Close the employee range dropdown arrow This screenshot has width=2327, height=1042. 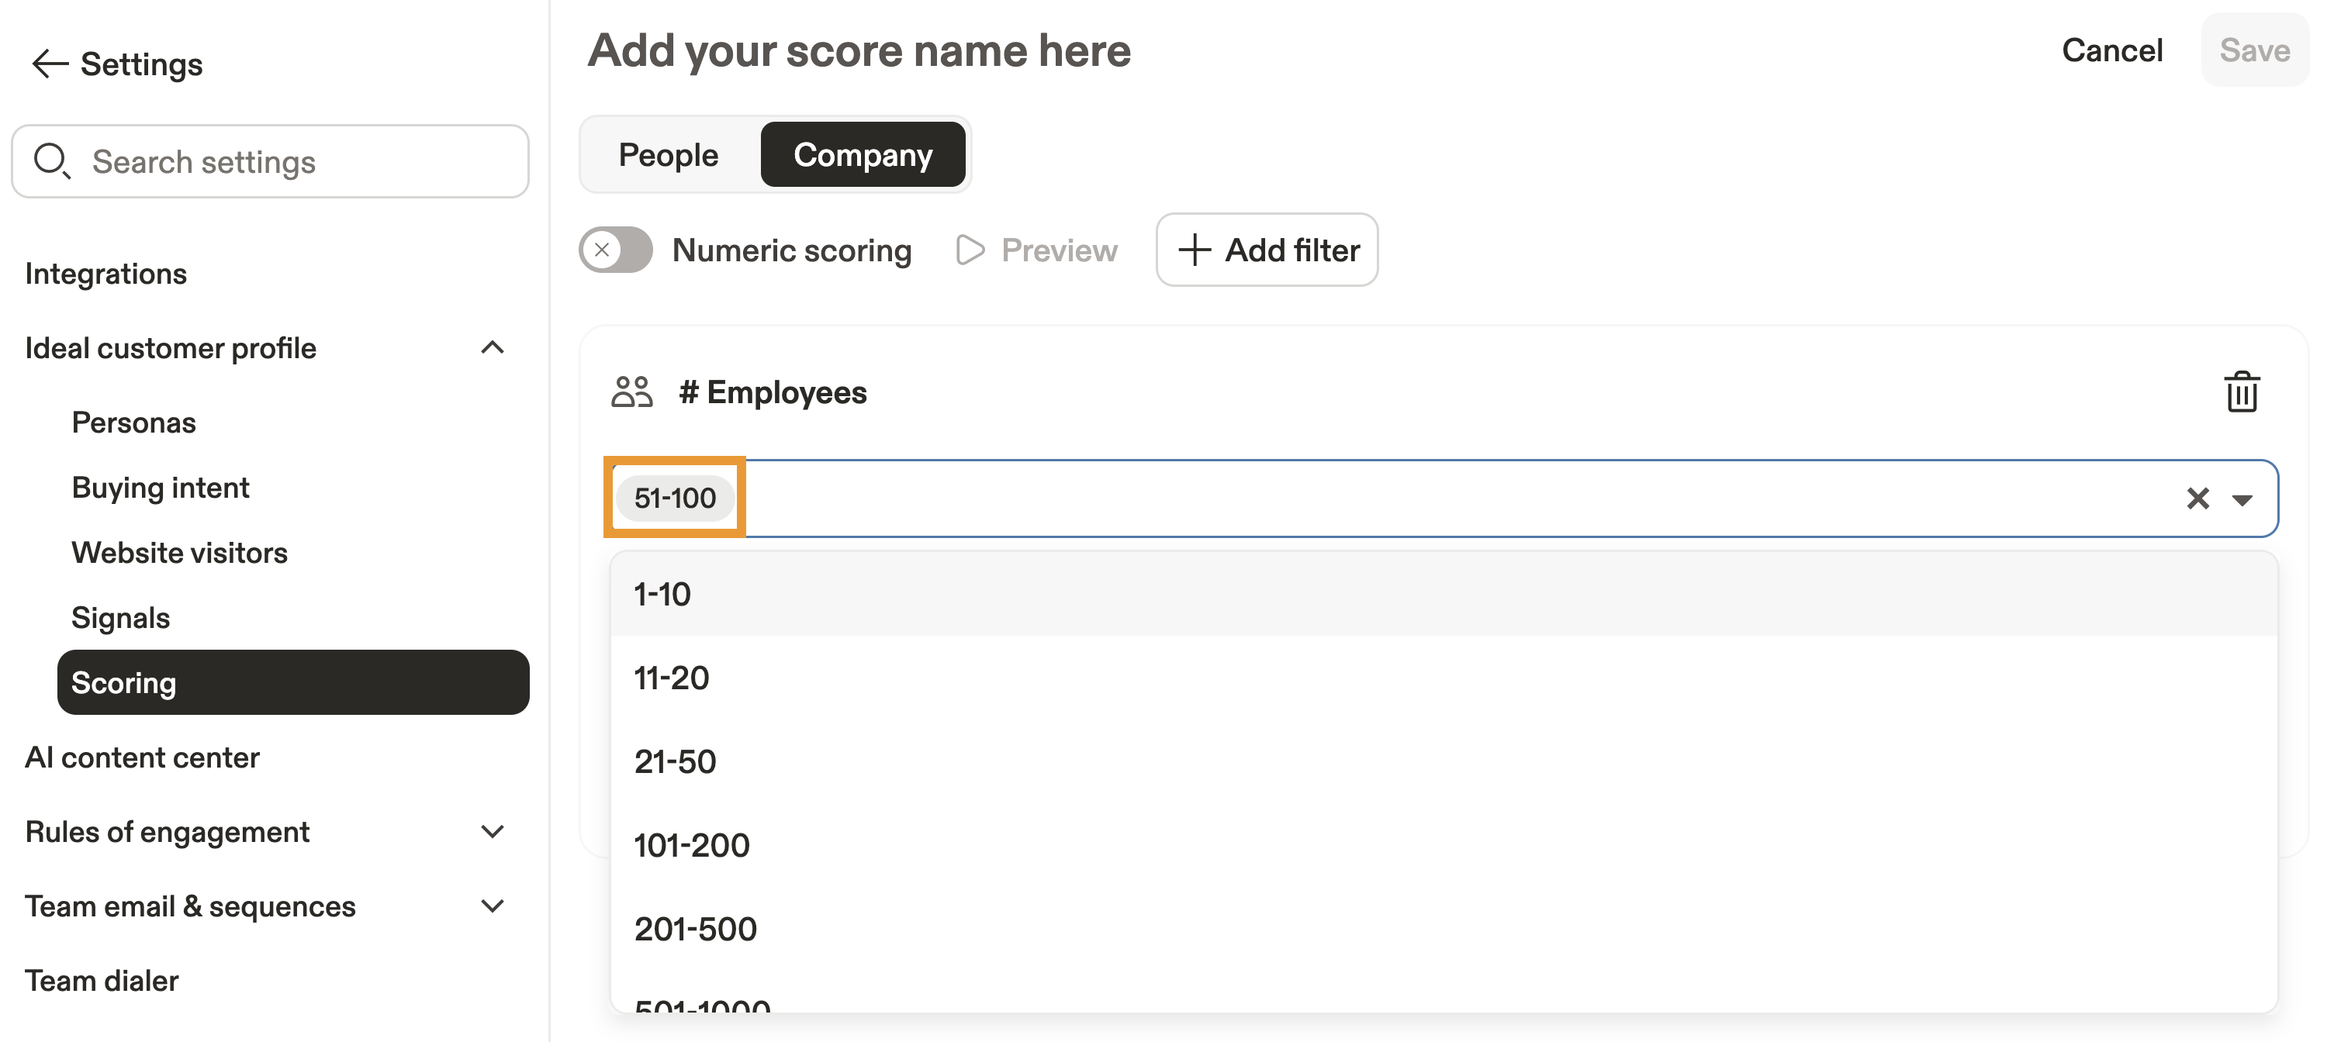tap(2242, 499)
